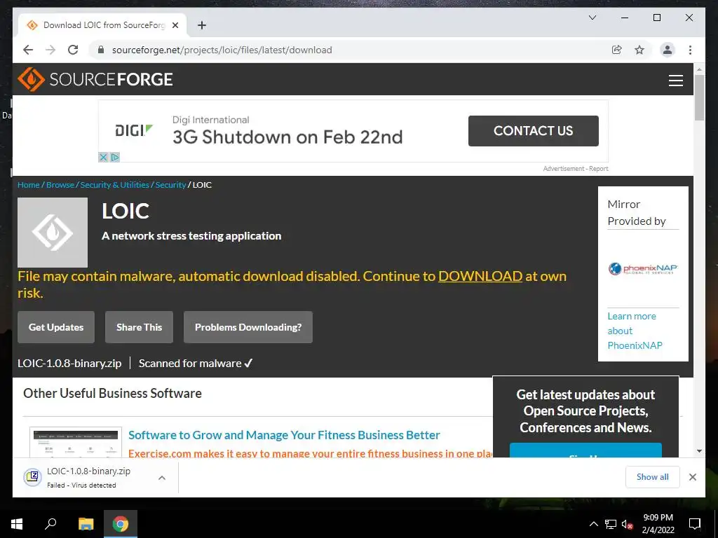Click the SourceForge logo
Image resolution: width=718 pixels, height=538 pixels.
(x=95, y=79)
